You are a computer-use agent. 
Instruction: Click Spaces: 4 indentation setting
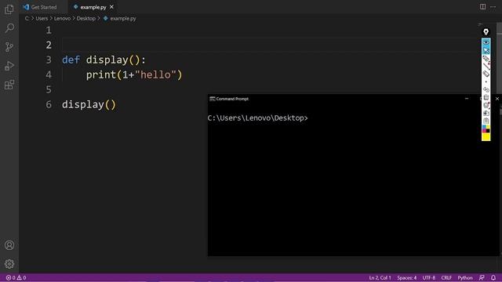pyautogui.click(x=407, y=277)
